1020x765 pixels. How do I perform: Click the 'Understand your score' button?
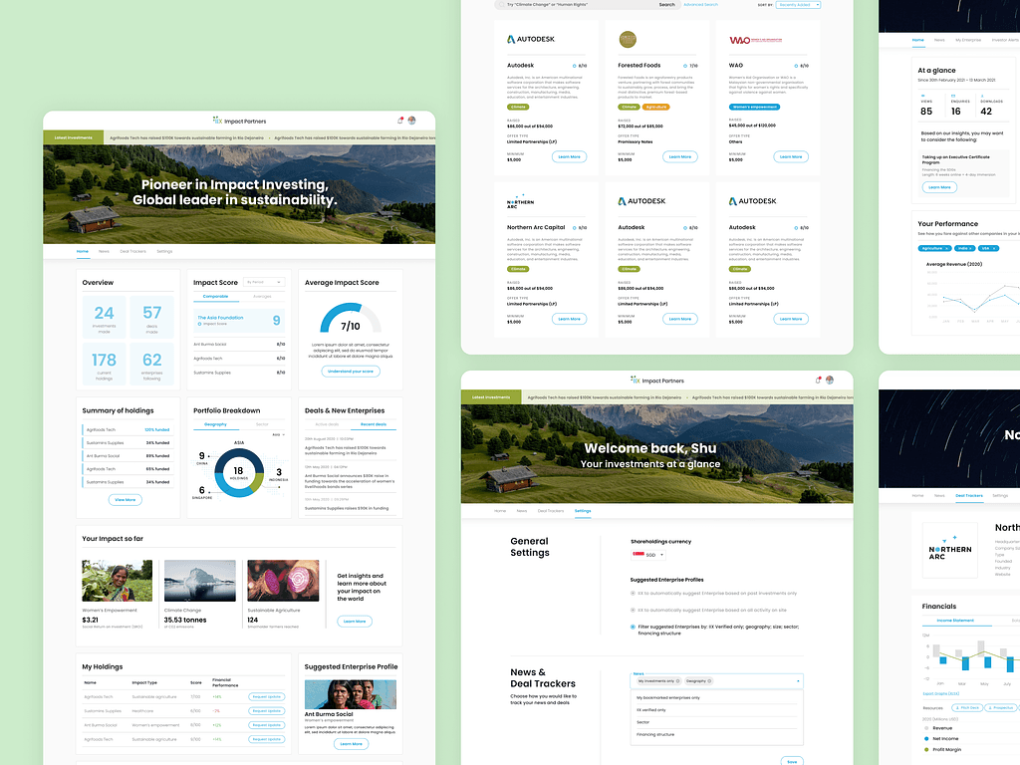point(351,371)
